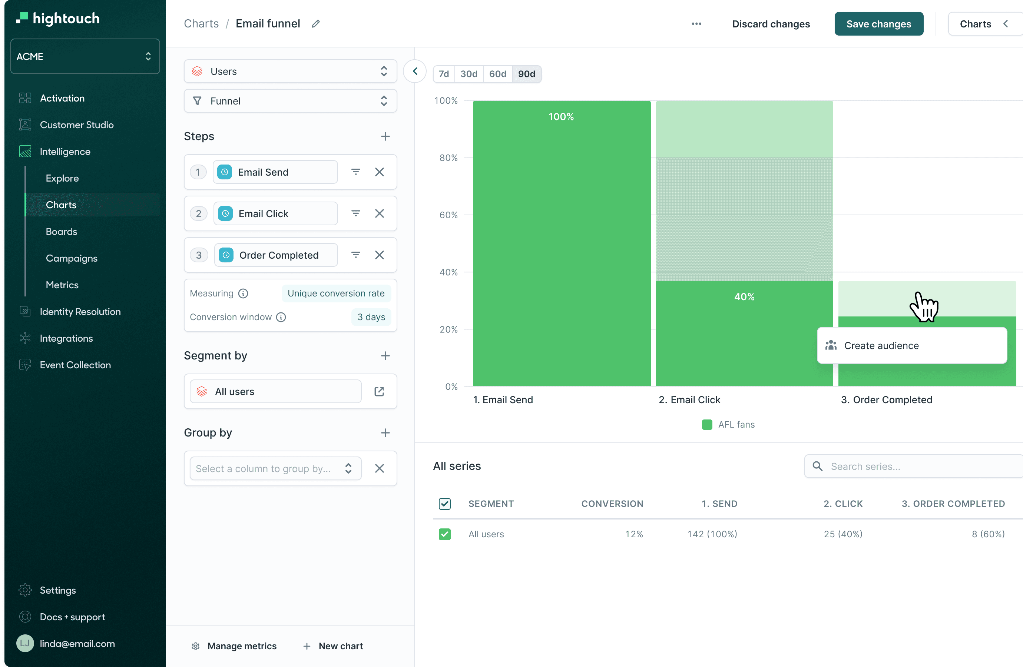Image resolution: width=1023 pixels, height=667 pixels.
Task: Click the Hightouch logo
Action: pyautogui.click(x=57, y=18)
